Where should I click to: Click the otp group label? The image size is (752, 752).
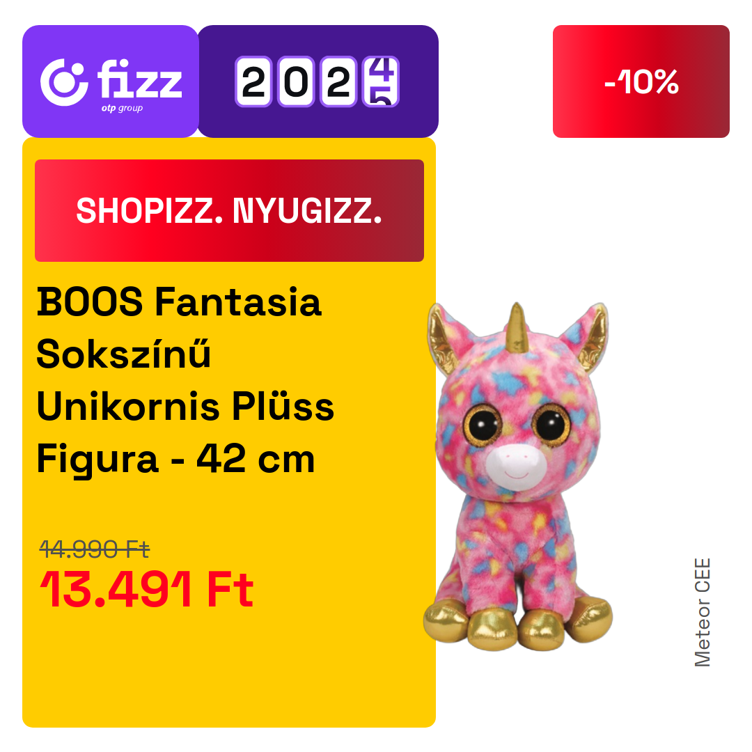pos(122,108)
